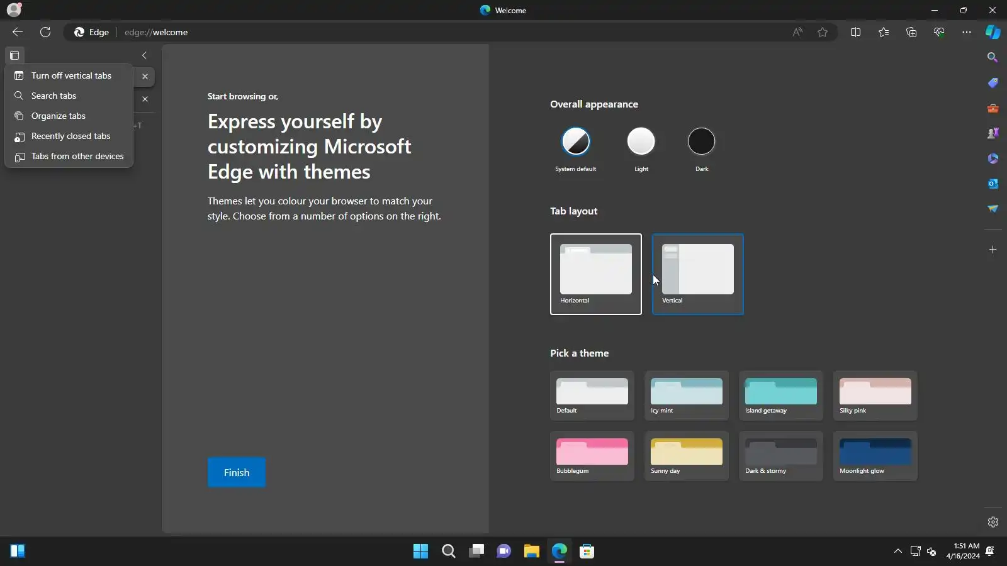Choose Search tabs from the menu
Viewport: 1007px width, 566px height.
click(69, 96)
